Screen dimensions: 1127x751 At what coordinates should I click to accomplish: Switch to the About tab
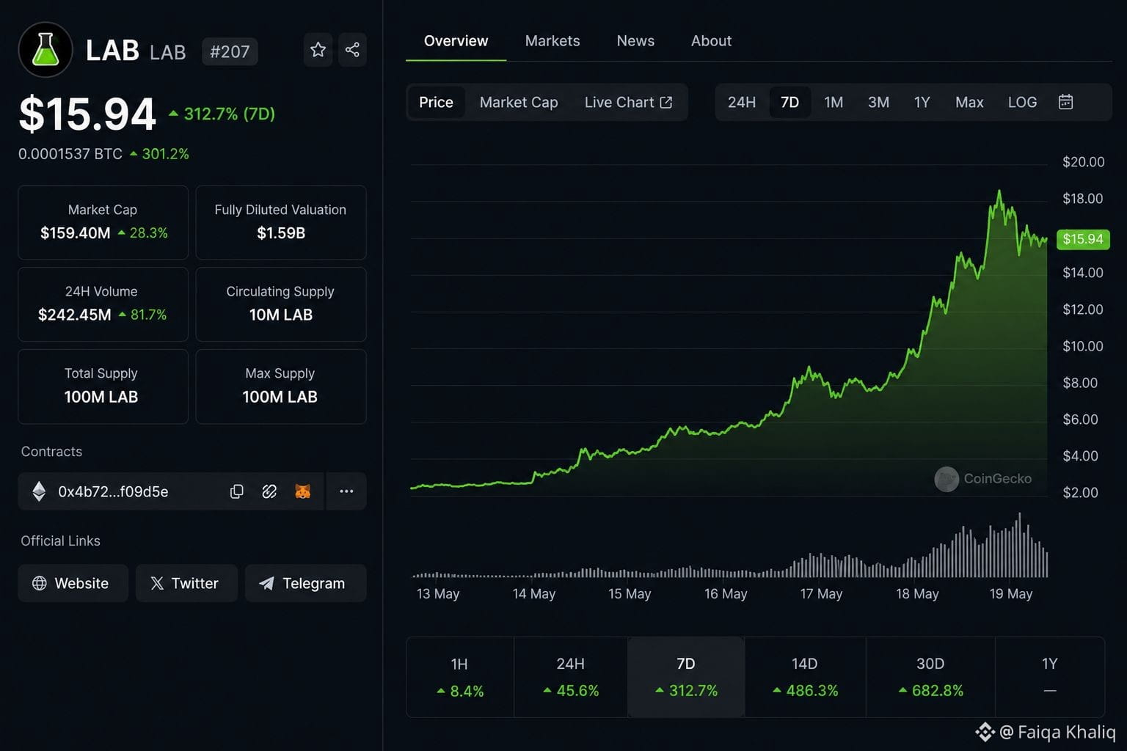click(x=711, y=41)
